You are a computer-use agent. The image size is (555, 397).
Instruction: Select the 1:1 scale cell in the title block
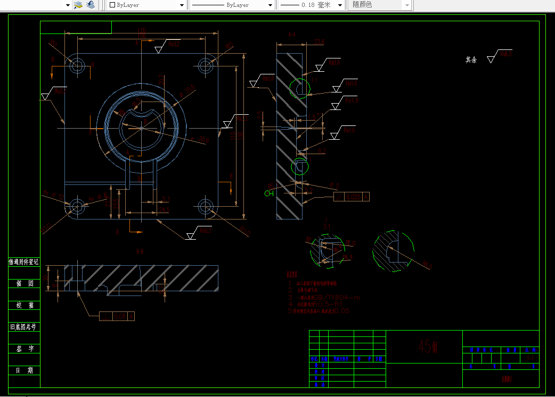pyautogui.click(x=530, y=358)
